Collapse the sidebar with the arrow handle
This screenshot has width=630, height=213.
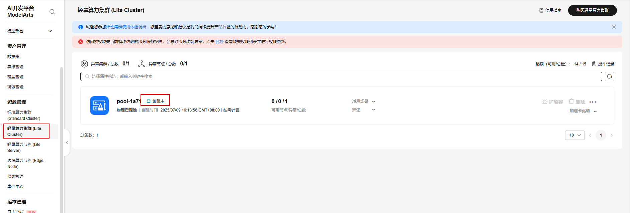point(67,143)
